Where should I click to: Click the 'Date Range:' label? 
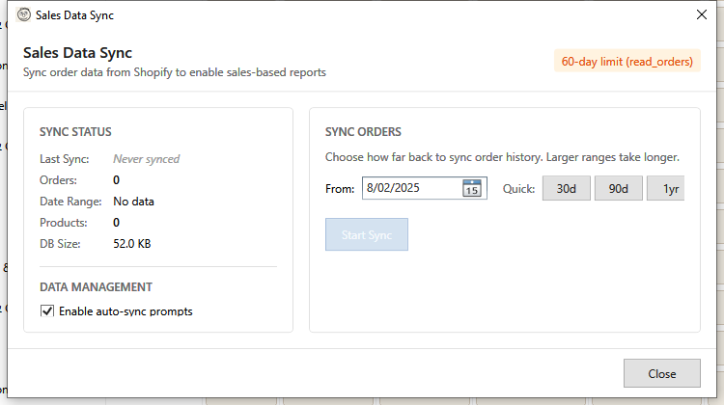pyautogui.click(x=70, y=202)
